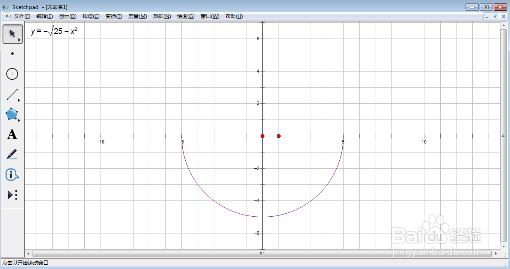Click the horizontal scrollbar thumb
The height and width of the screenshot is (269, 510).
tap(262, 254)
